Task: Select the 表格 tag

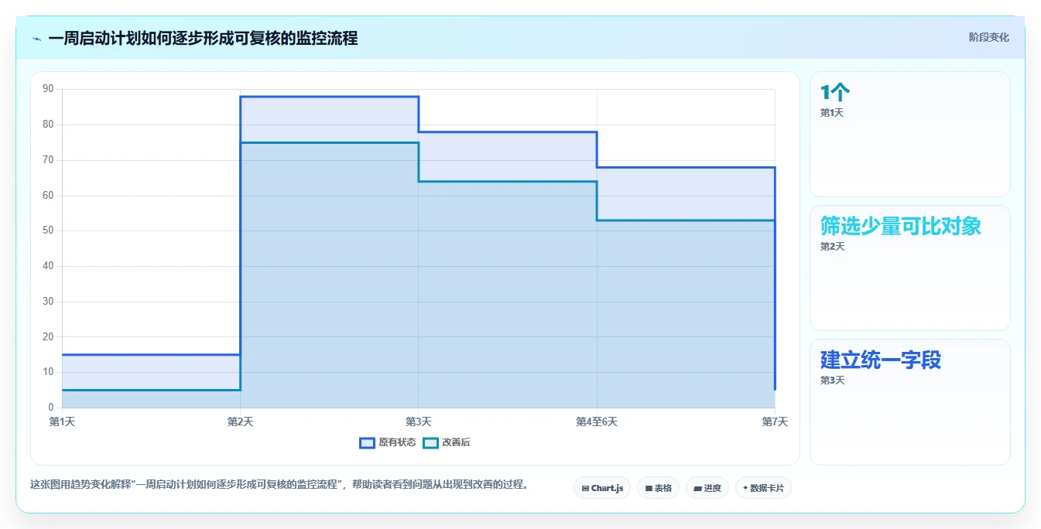Action: click(659, 488)
